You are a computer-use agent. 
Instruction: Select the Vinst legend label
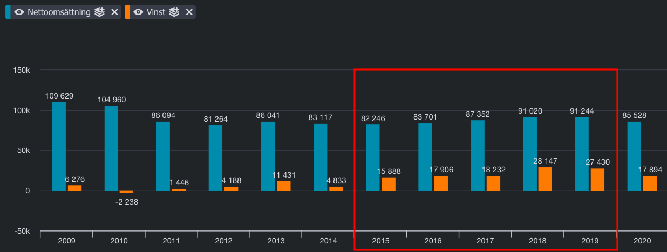[156, 12]
